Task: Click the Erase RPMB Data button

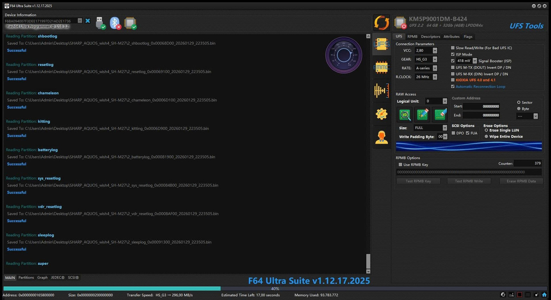Action: (x=521, y=181)
